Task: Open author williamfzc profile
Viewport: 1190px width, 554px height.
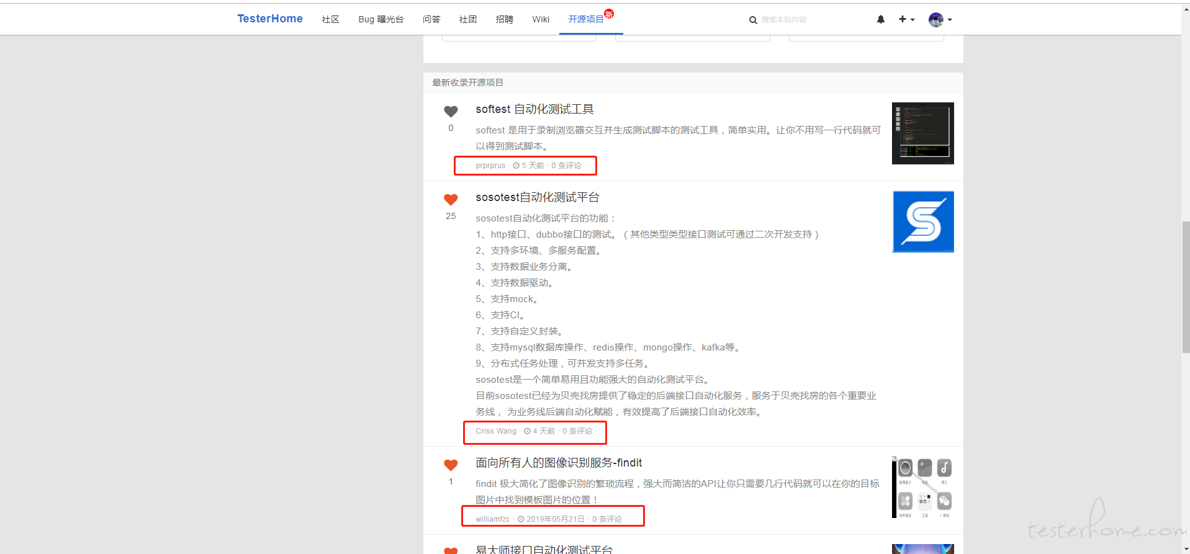Action: tap(492, 519)
